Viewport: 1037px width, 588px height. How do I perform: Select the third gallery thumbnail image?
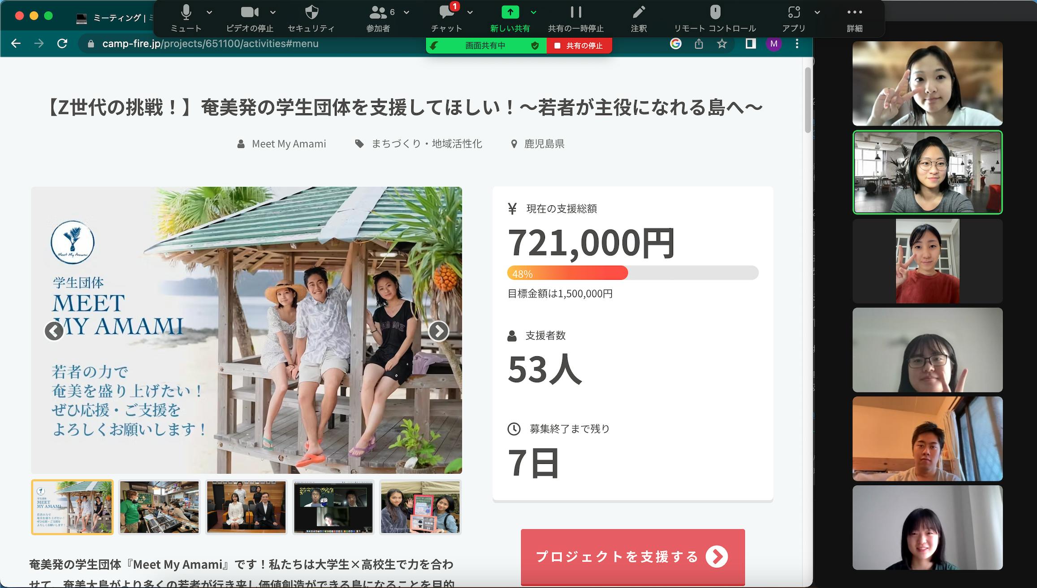click(246, 507)
